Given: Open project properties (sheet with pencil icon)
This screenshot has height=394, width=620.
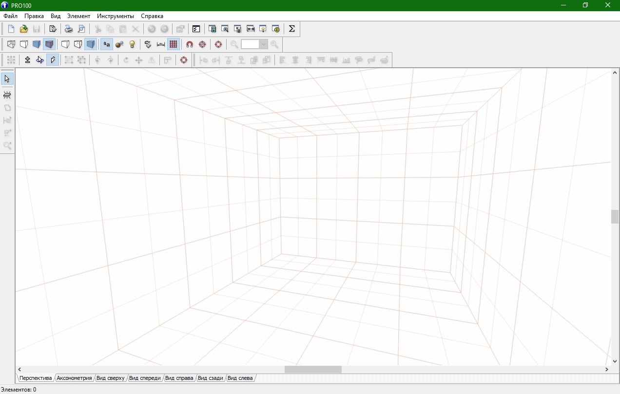Looking at the screenshot, I should point(53,29).
